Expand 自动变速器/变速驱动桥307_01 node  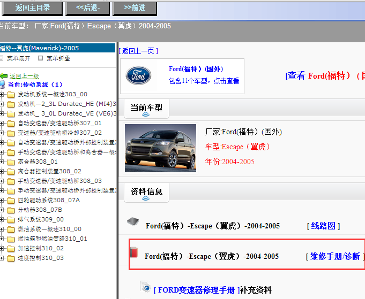point(2,123)
